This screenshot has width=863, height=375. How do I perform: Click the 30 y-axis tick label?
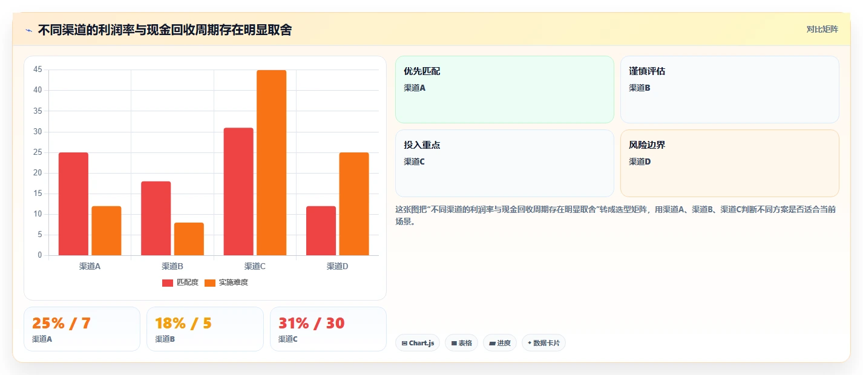(x=38, y=132)
